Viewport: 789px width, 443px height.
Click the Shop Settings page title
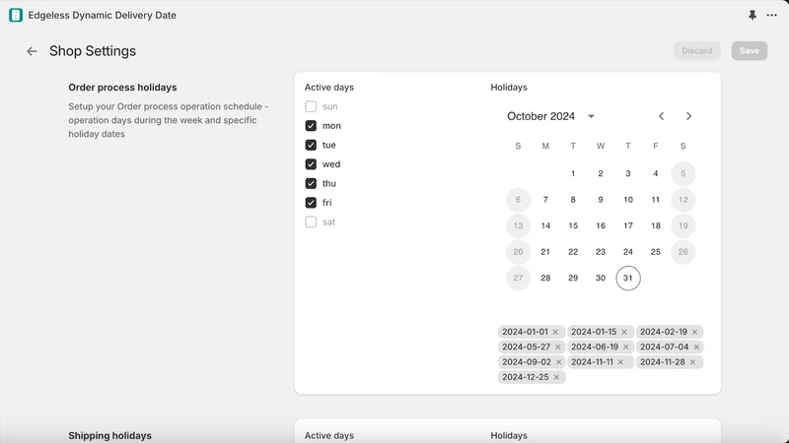(93, 51)
